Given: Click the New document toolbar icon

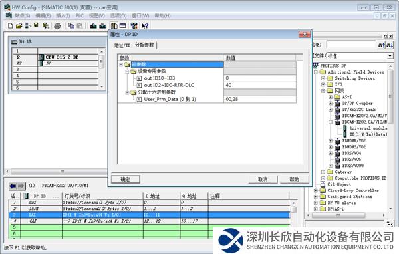Looking at the screenshot, I should tap(10, 26).
